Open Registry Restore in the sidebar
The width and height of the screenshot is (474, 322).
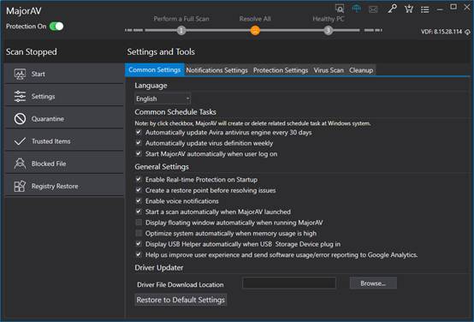(64, 186)
